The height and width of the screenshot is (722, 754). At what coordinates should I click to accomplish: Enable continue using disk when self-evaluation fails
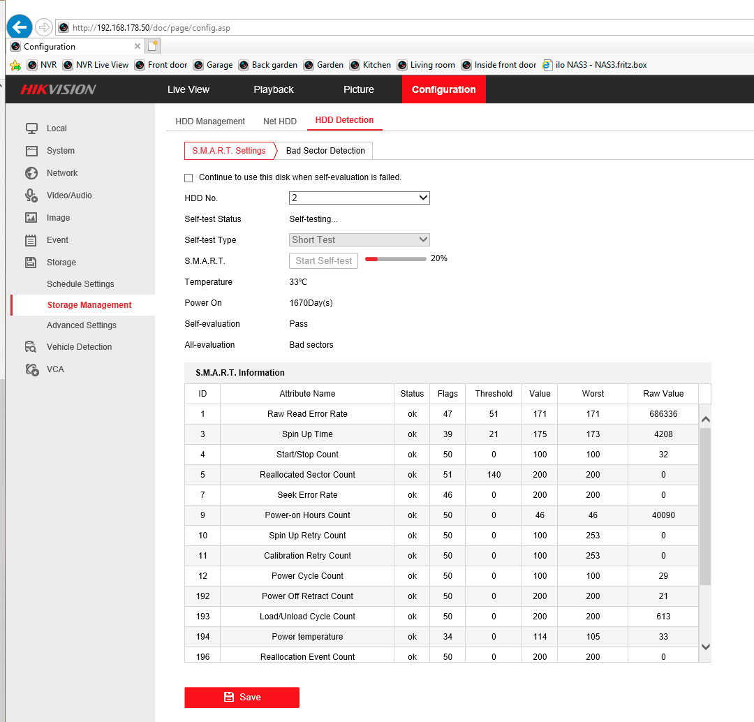coord(188,178)
